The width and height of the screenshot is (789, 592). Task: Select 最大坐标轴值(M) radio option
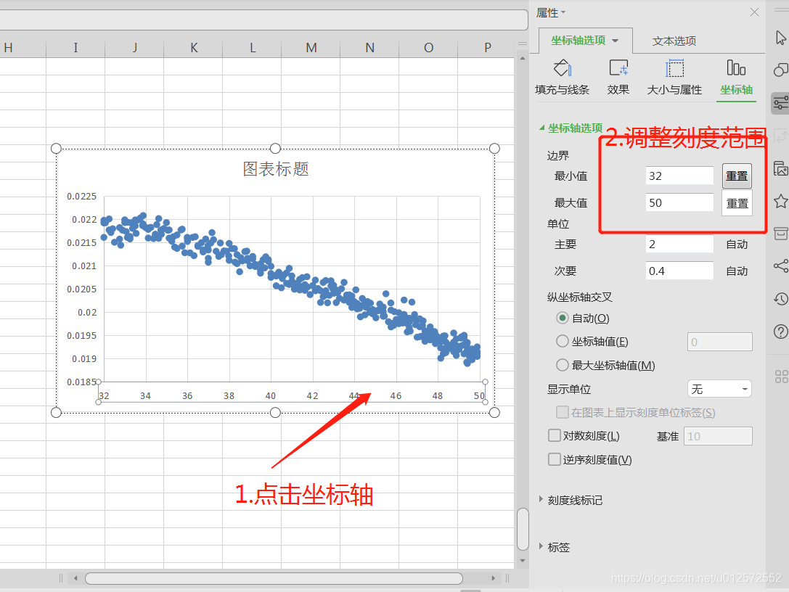(x=562, y=365)
